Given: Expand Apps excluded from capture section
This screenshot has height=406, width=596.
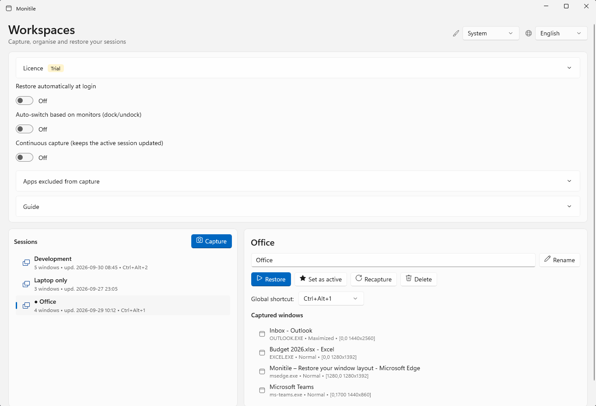Looking at the screenshot, I should 298,181.
